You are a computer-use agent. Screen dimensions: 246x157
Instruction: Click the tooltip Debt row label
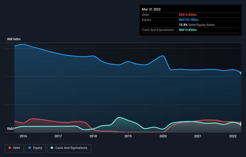(x=145, y=15)
